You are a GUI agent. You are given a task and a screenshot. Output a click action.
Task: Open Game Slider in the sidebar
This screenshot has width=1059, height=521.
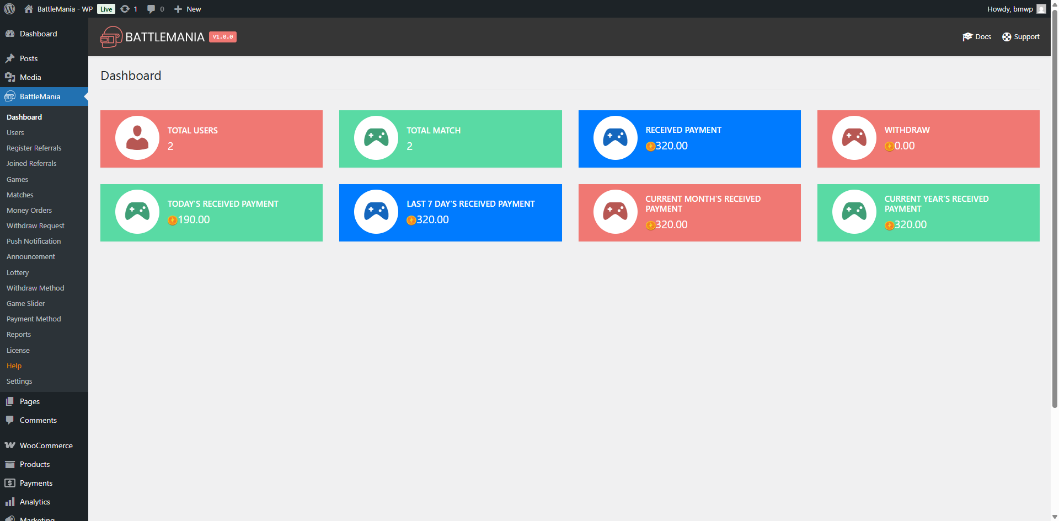click(x=26, y=304)
